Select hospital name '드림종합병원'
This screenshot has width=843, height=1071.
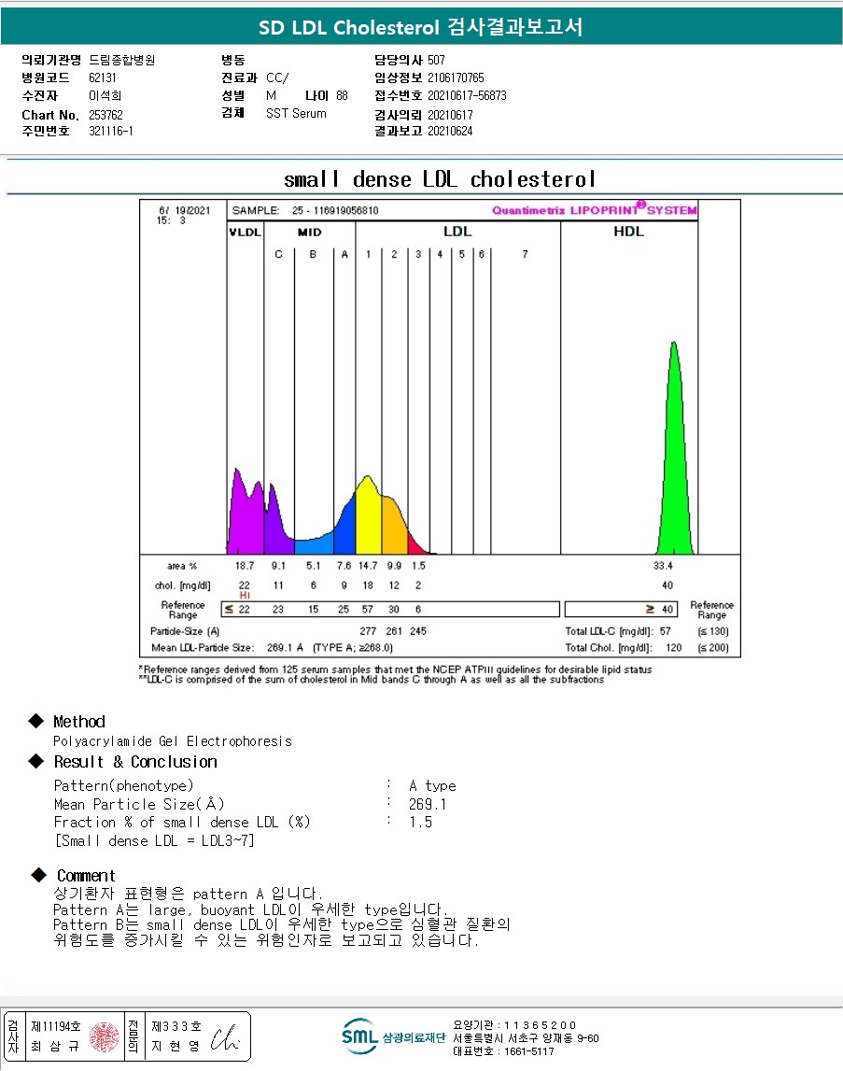[121, 60]
